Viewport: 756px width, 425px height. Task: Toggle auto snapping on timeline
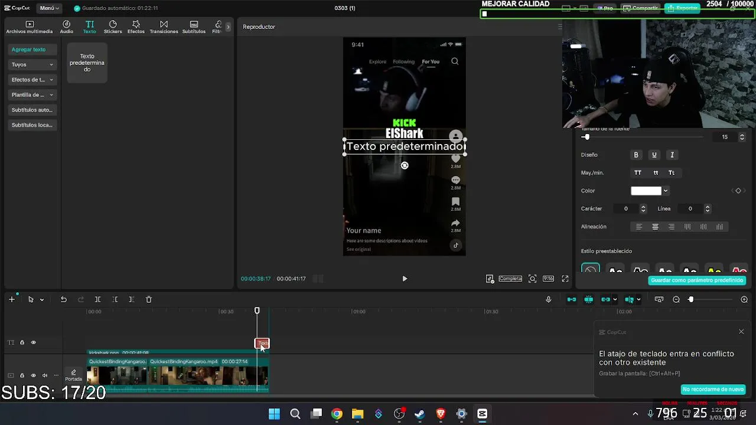[x=588, y=299]
